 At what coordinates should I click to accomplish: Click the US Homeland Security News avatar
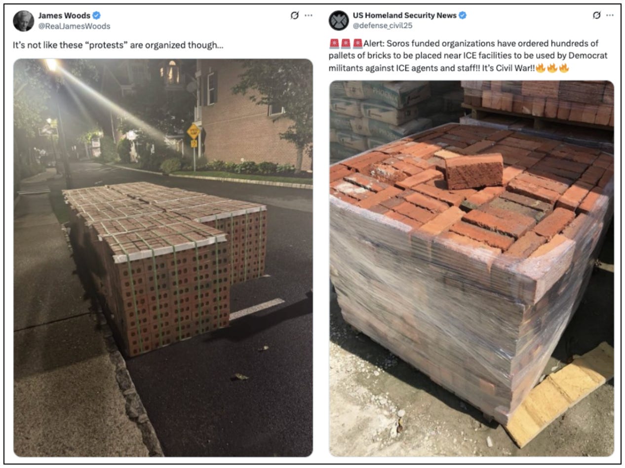click(x=339, y=21)
